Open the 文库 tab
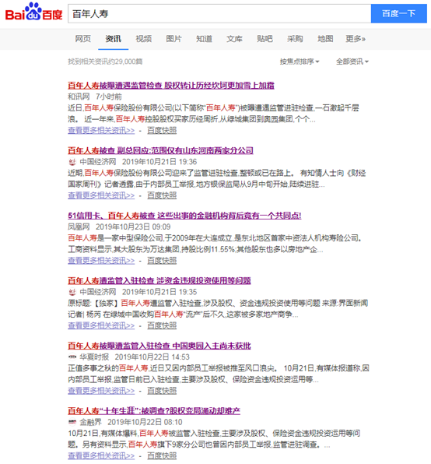The height and width of the screenshot is (464, 431). (234, 39)
